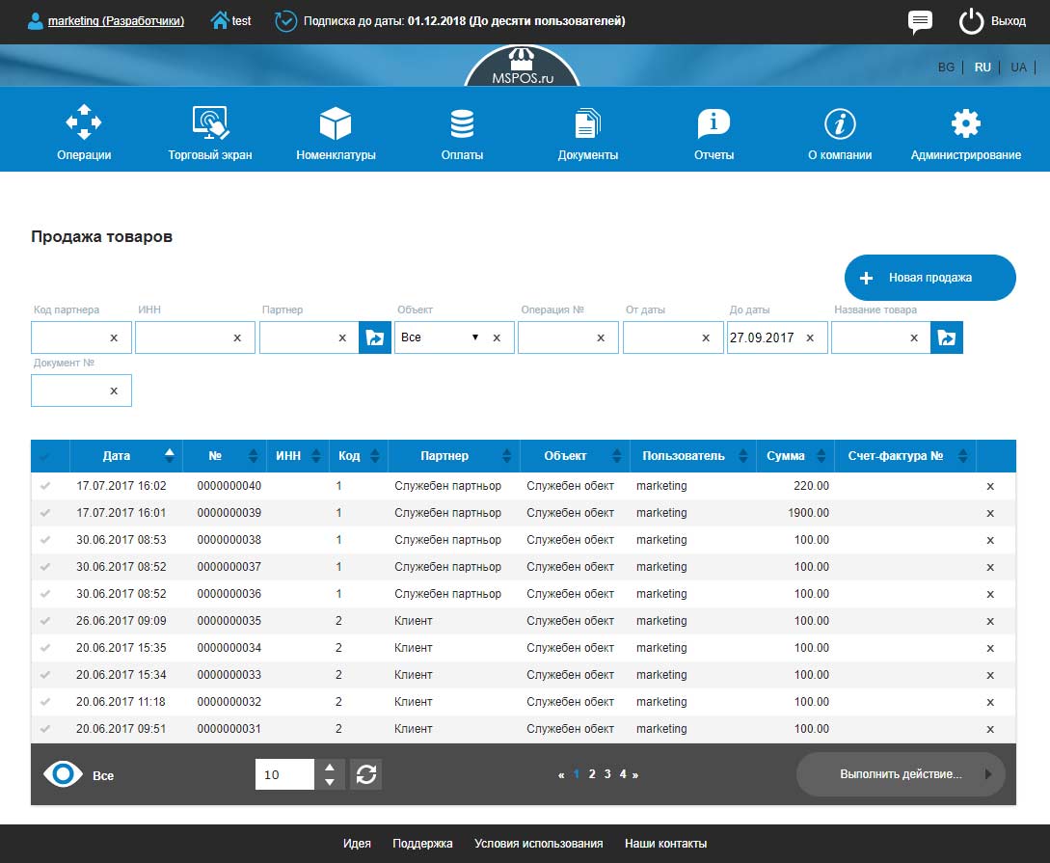This screenshot has height=863, width=1050.
Task: Open Поддержка footer link
Action: tap(422, 844)
